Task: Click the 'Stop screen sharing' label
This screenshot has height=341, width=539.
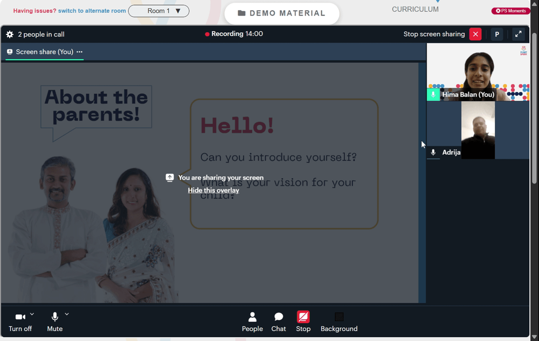Action: click(x=434, y=34)
